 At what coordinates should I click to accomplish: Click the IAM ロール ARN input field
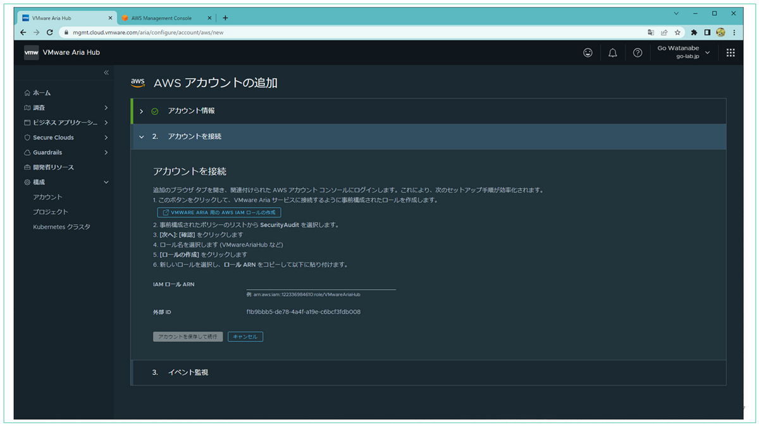point(321,284)
